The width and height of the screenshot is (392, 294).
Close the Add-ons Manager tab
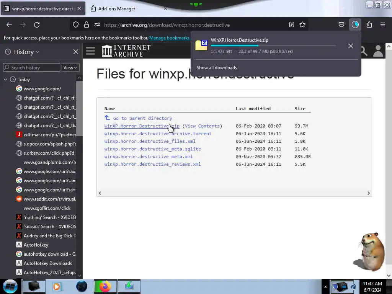coord(165,8)
